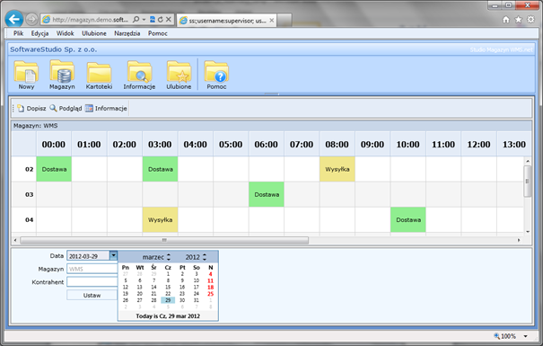543x346 pixels.
Task: Open the Pomoc help folder icon
Action: tap(216, 72)
